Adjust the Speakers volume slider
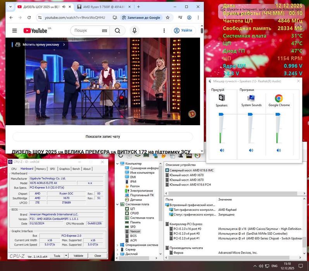Screen dimensions: 309x271 point(221,114)
